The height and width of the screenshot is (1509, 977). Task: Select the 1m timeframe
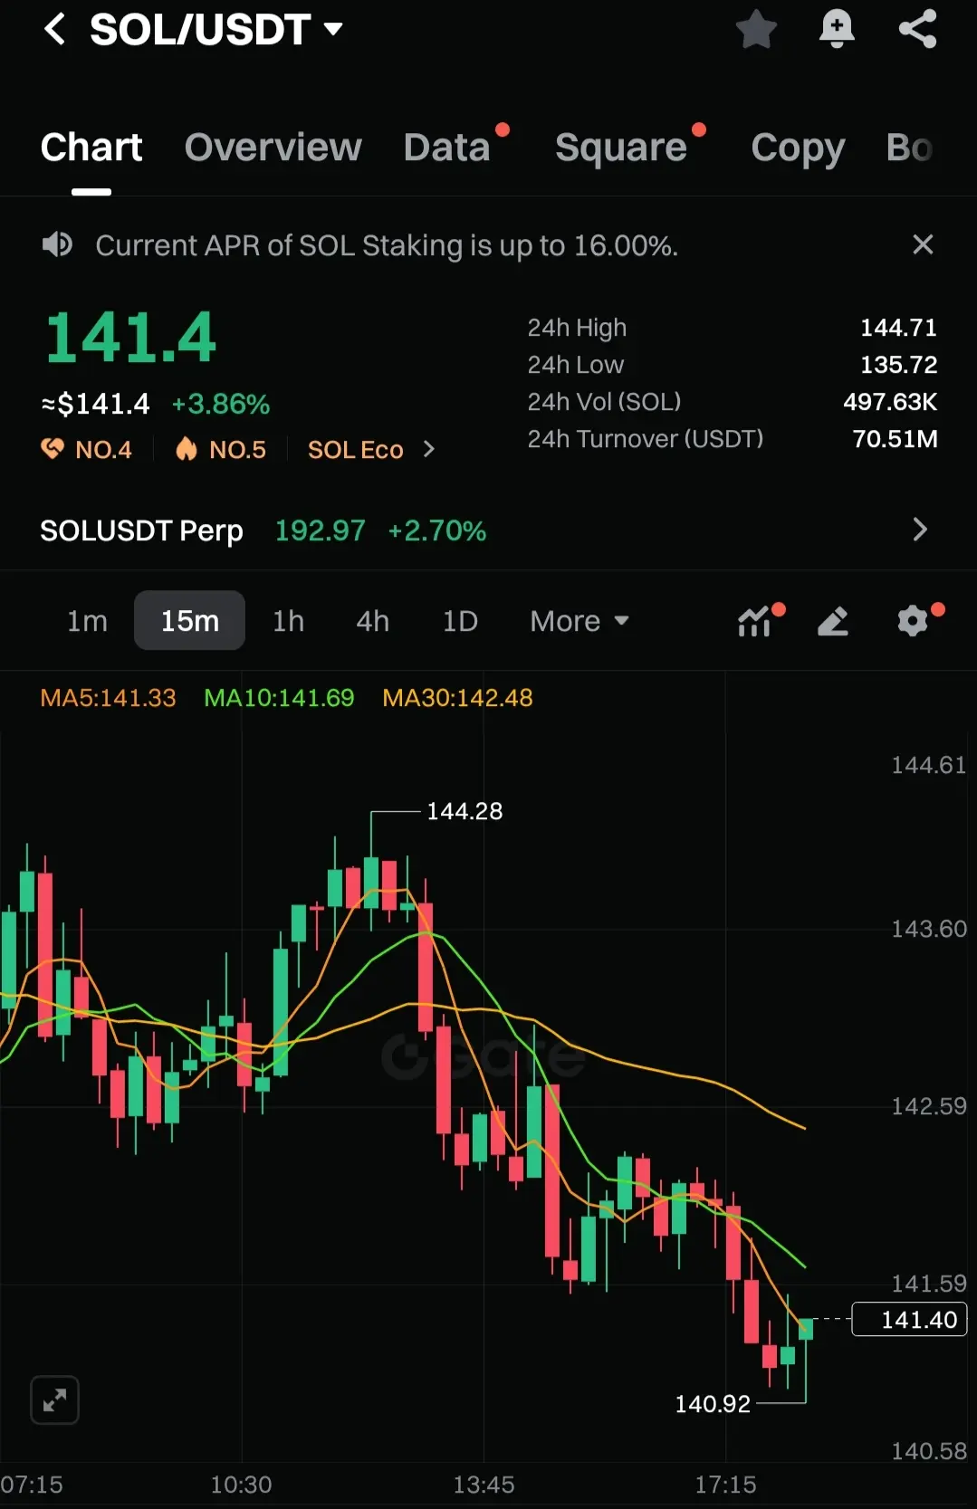tap(87, 621)
